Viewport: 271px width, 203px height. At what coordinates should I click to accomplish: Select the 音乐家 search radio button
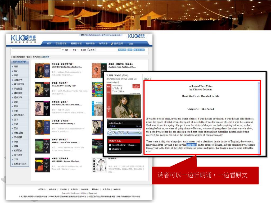(x=78, y=50)
